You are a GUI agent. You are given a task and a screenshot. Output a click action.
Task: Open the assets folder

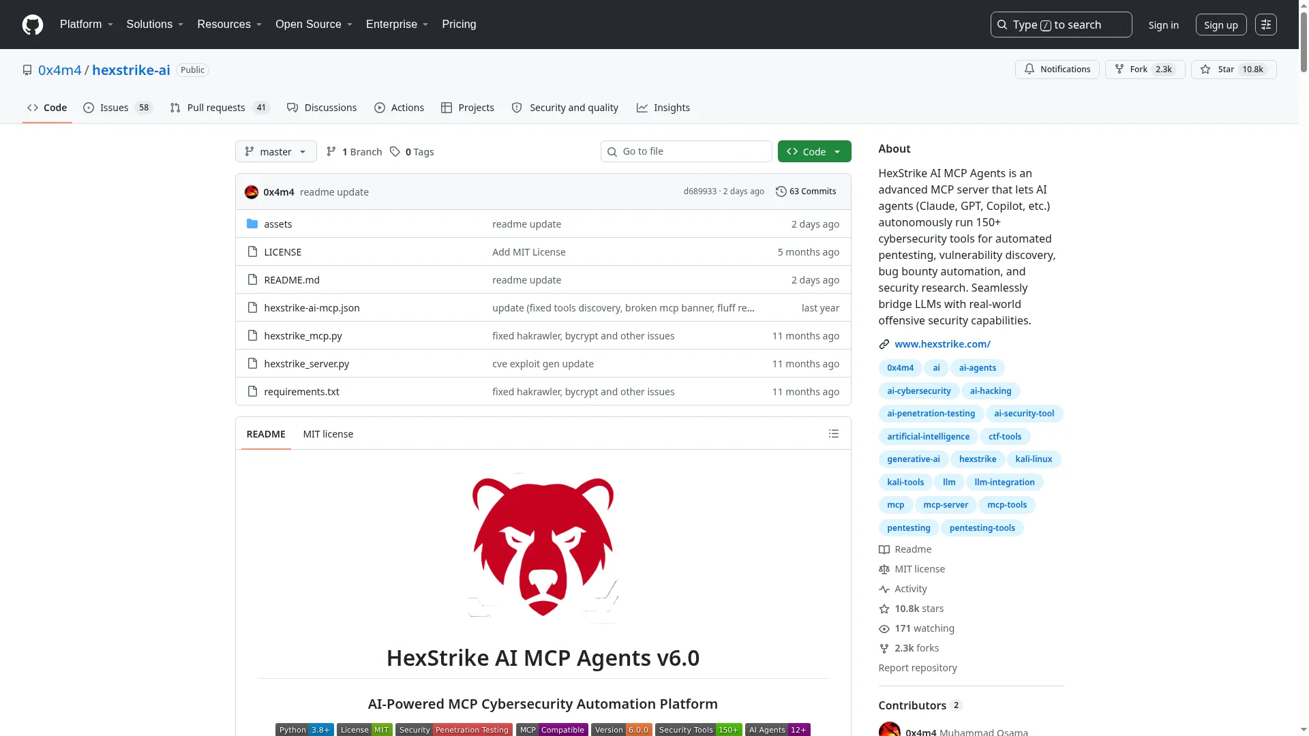[277, 224]
